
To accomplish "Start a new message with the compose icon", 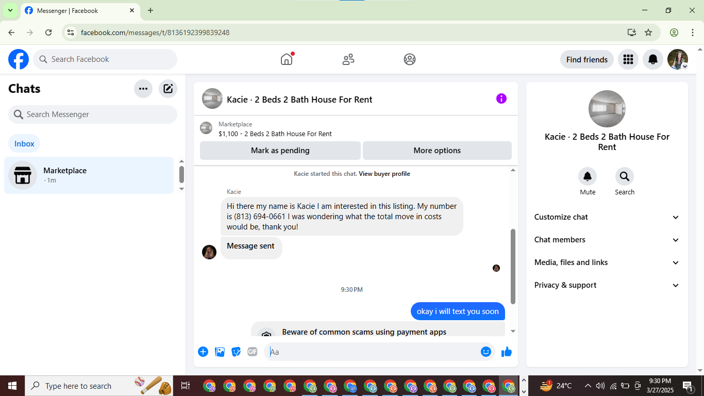I will (168, 89).
